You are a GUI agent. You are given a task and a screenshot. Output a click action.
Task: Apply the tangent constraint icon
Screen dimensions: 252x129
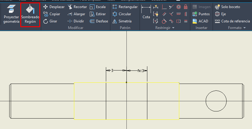pos(164,21)
